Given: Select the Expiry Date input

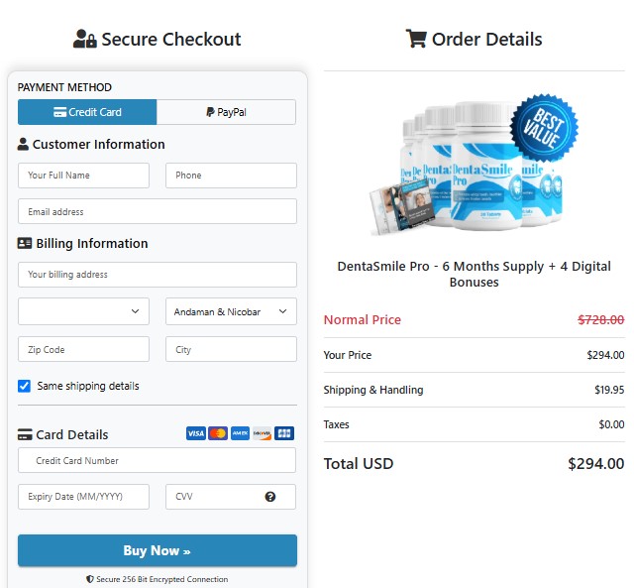Looking at the screenshot, I should tap(83, 497).
